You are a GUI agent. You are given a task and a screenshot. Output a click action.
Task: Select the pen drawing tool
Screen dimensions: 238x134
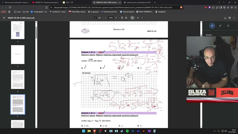coord(212,26)
